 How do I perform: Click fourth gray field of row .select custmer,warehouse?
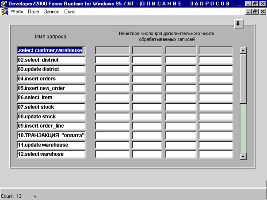coord(216,50)
